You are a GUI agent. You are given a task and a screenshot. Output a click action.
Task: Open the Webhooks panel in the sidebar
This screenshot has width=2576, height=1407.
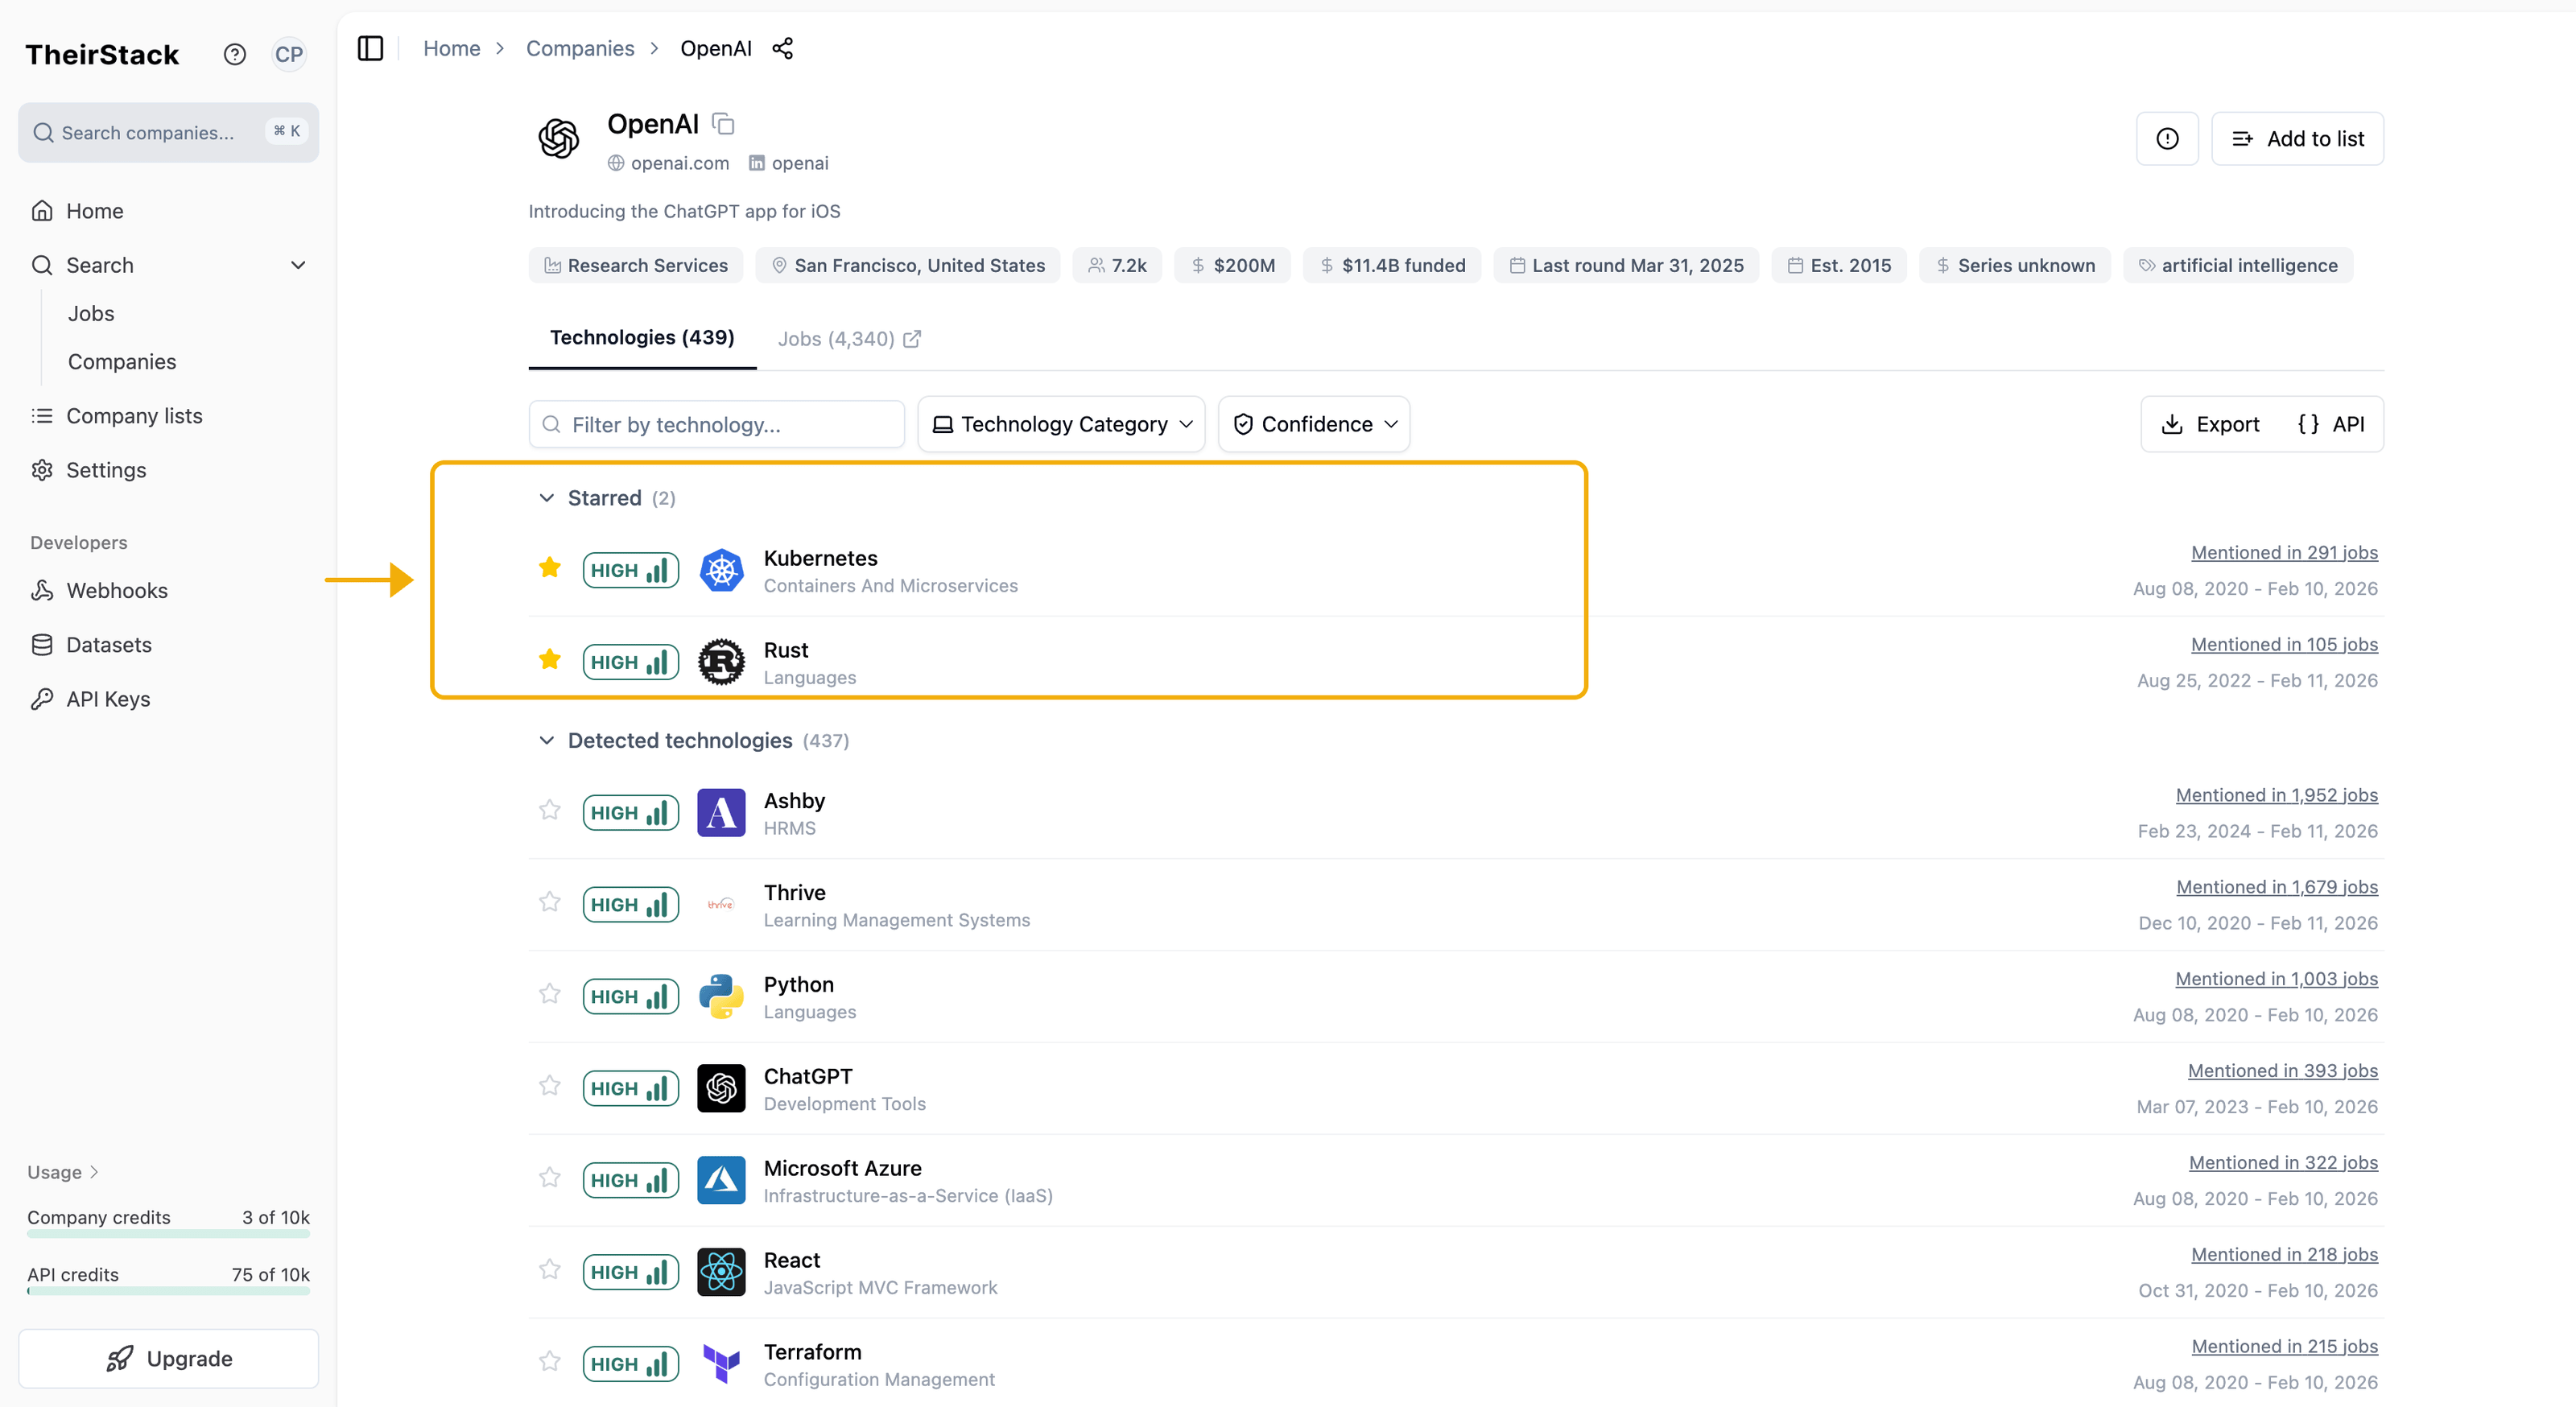(x=117, y=590)
